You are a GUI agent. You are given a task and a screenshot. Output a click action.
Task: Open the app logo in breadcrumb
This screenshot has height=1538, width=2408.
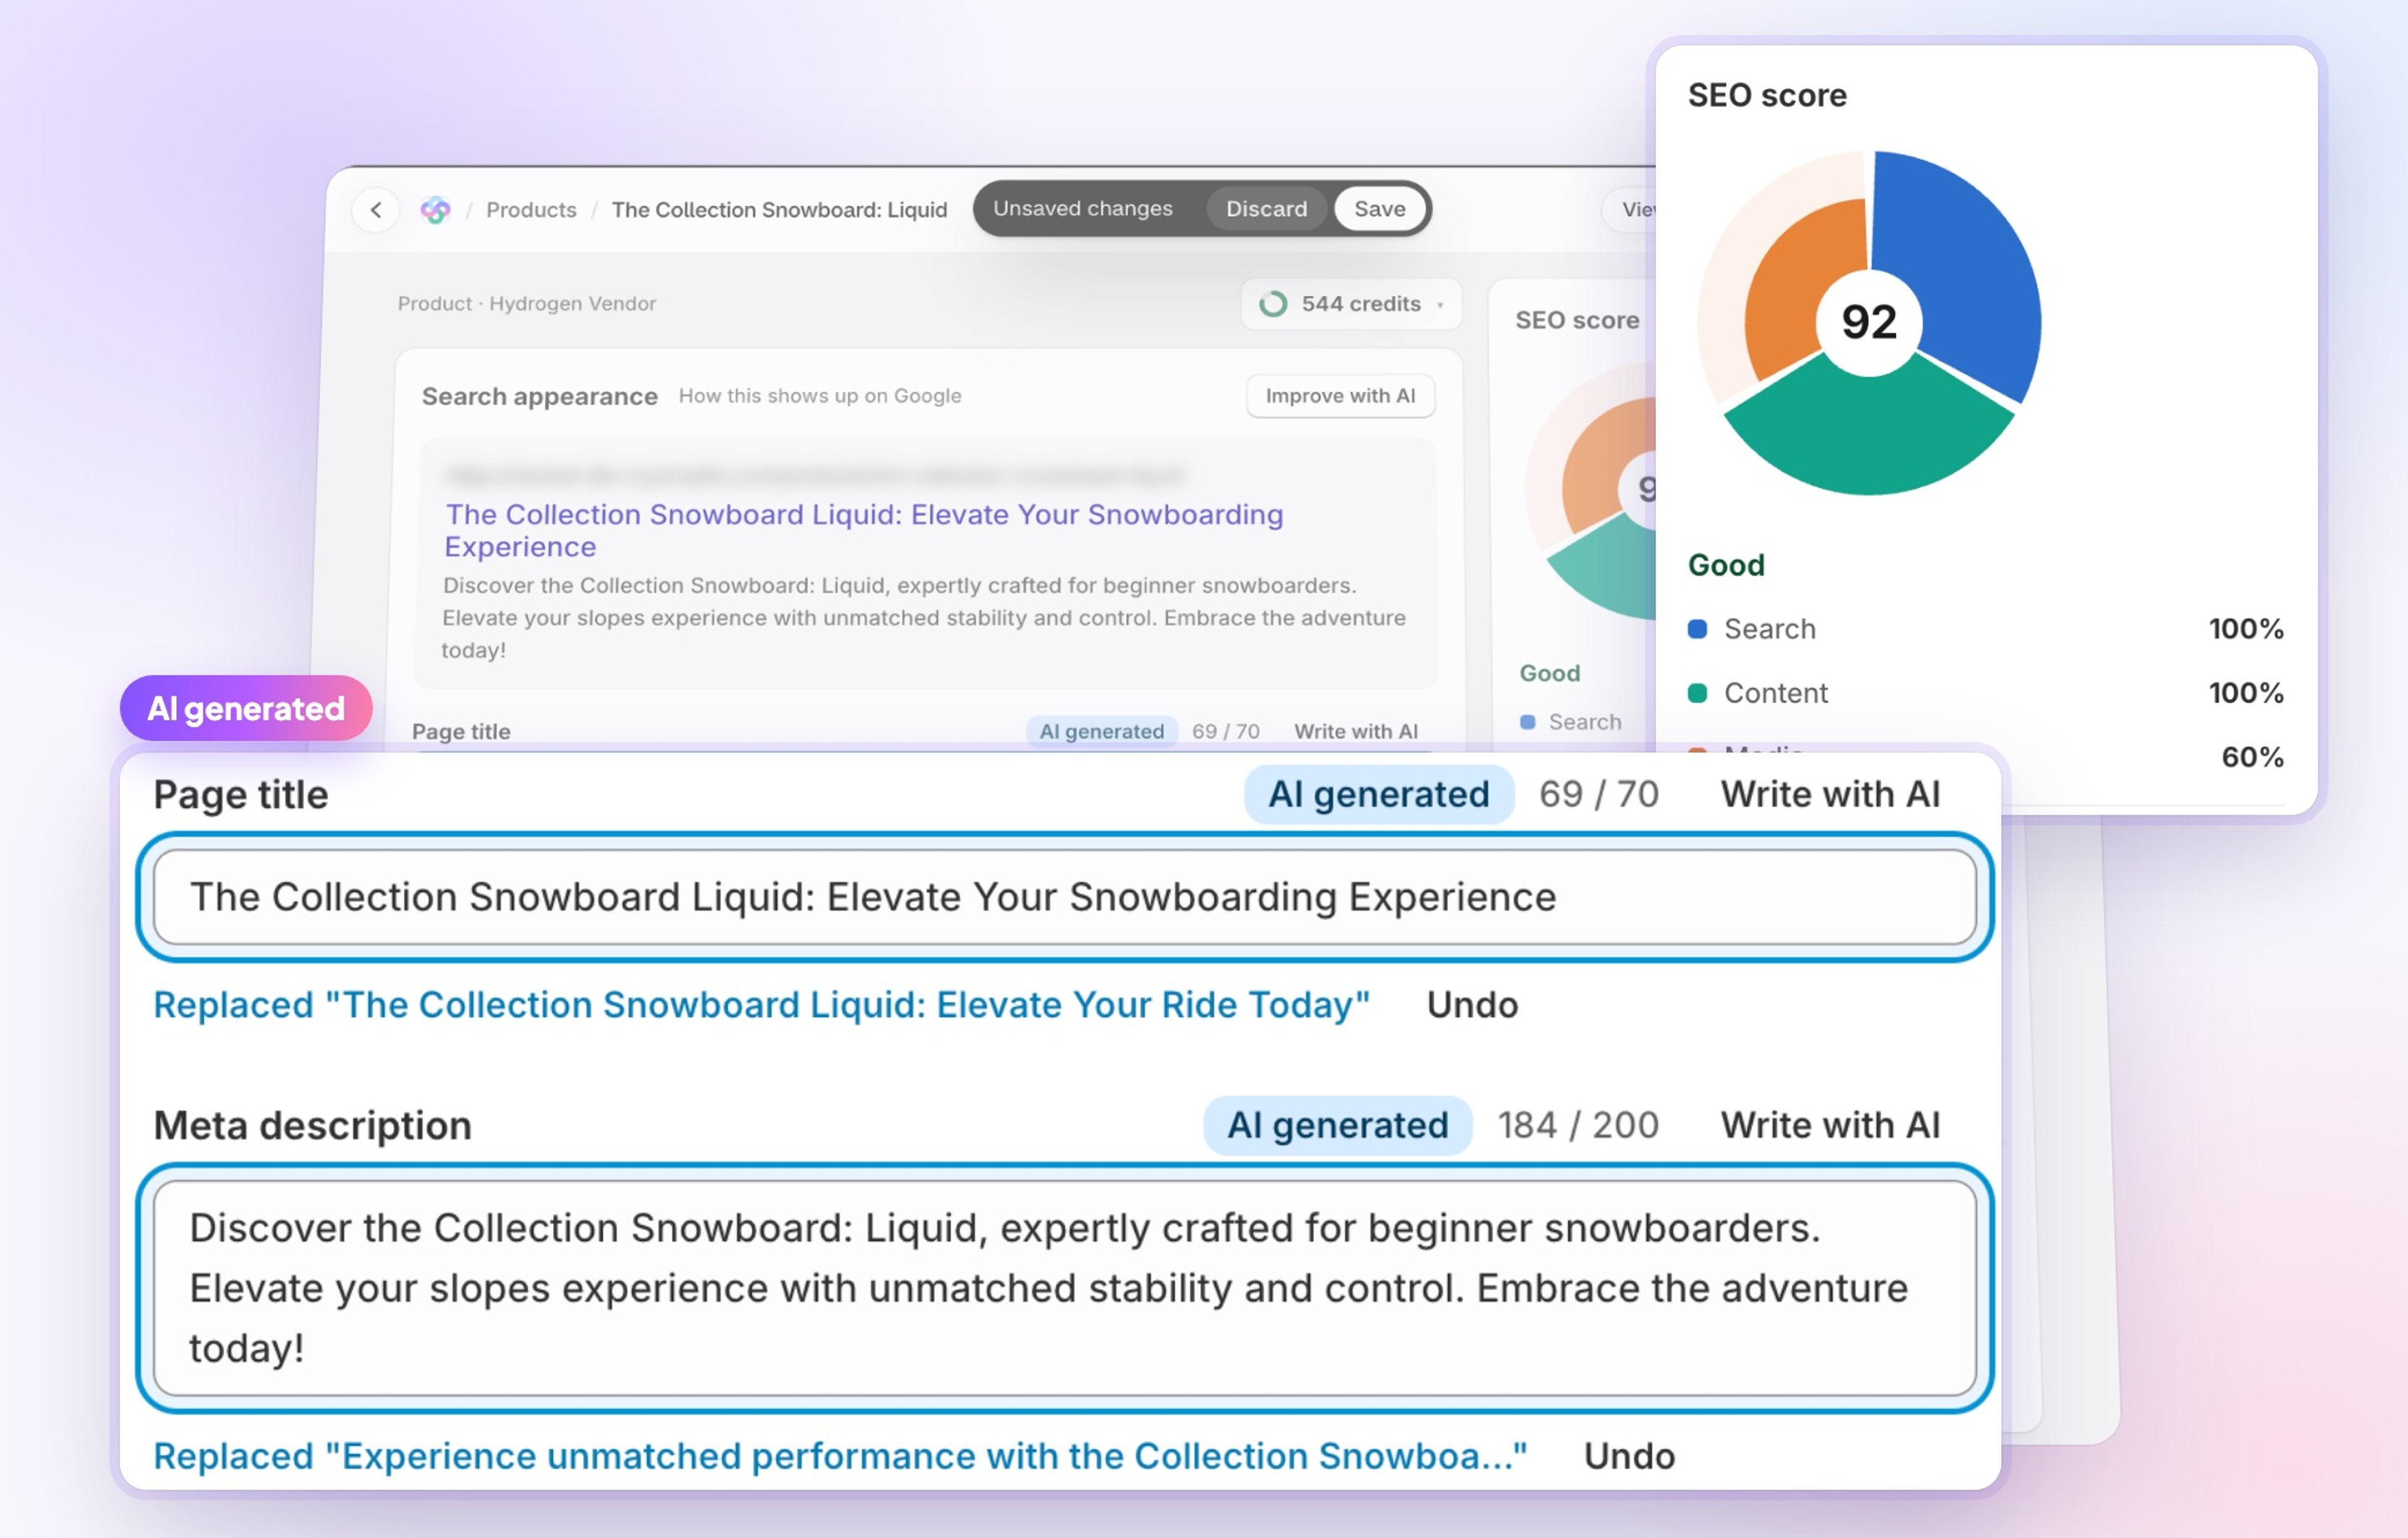pos(435,210)
